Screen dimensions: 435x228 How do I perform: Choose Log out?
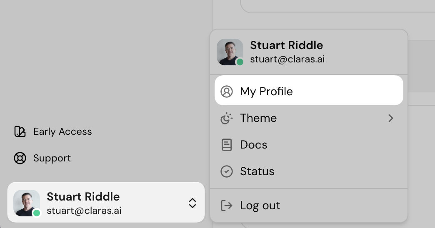pos(309,206)
